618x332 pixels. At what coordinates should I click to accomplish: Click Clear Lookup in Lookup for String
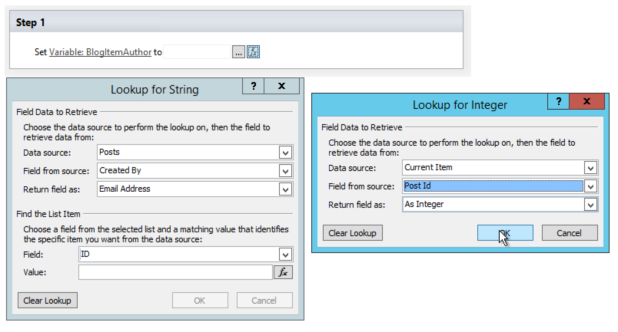(x=47, y=301)
